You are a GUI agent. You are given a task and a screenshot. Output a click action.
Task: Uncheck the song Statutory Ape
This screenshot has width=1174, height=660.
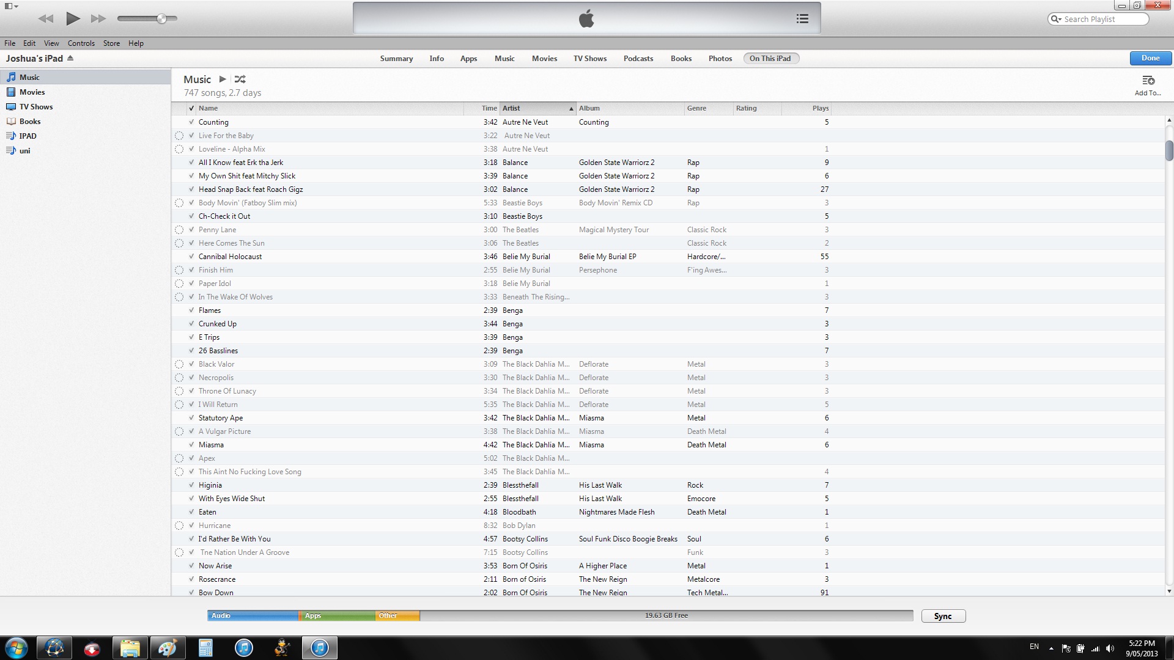[191, 418]
